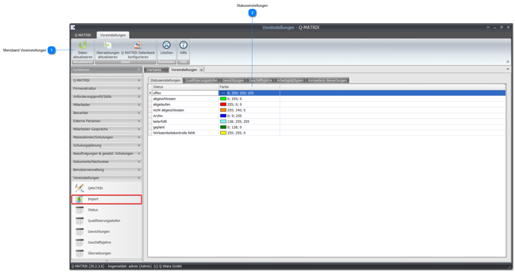Select the abgelaufen row
This screenshot has width=515, height=272.
click(327, 104)
